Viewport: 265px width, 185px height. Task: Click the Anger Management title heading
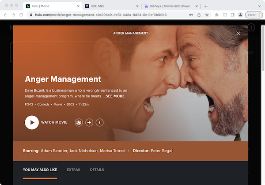63,79
